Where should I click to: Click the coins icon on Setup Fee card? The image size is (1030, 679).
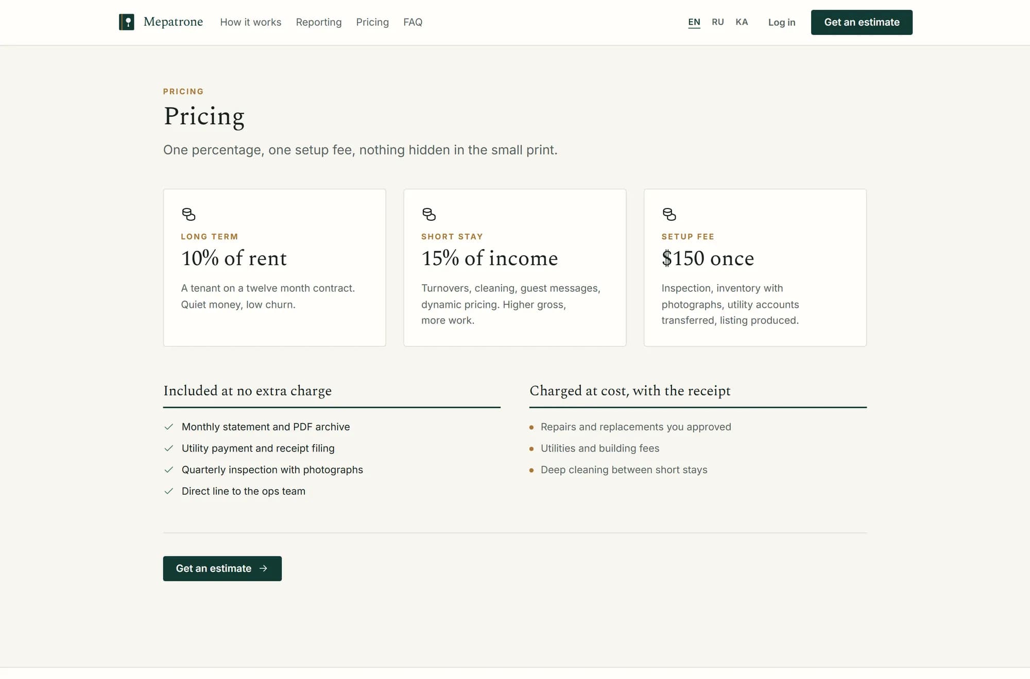(x=669, y=214)
